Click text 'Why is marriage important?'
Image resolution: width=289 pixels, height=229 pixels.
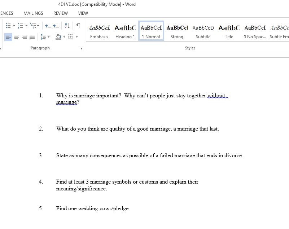pos(89,96)
